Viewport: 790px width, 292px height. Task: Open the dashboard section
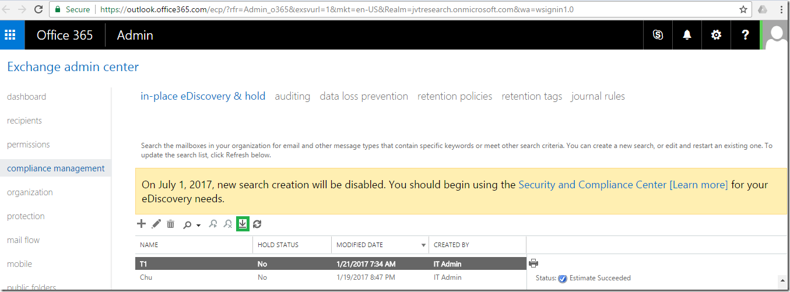tap(26, 97)
